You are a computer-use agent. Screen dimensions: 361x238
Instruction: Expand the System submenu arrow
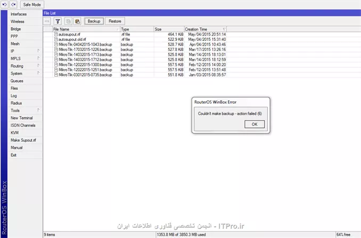click(x=39, y=73)
